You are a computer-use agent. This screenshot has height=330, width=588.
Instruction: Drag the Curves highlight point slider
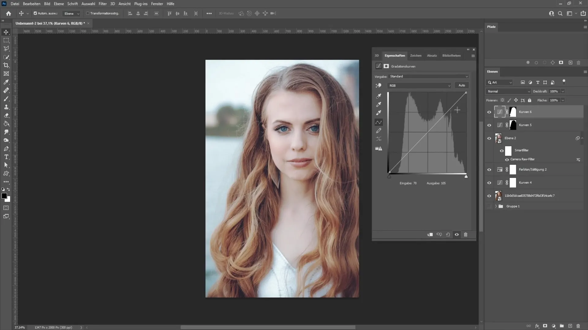point(466,176)
